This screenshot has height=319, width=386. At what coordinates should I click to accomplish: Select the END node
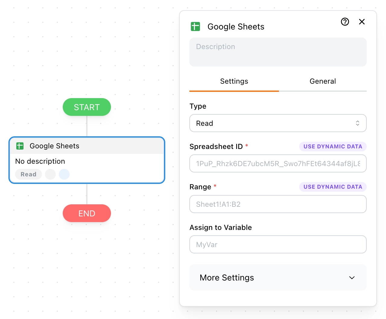tap(87, 213)
